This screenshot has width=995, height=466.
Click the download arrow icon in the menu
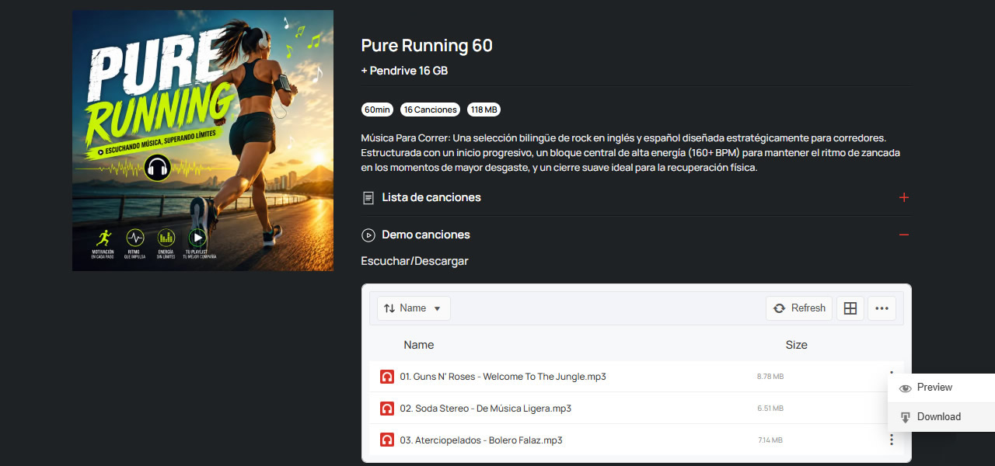[905, 418]
